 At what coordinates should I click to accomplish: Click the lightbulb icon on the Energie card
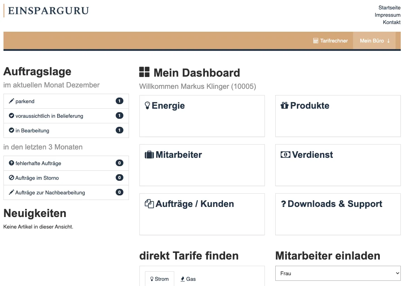click(147, 105)
